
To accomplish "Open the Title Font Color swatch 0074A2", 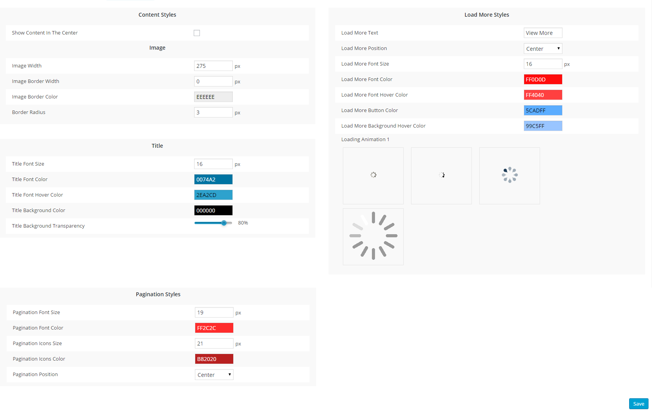I will click(213, 180).
